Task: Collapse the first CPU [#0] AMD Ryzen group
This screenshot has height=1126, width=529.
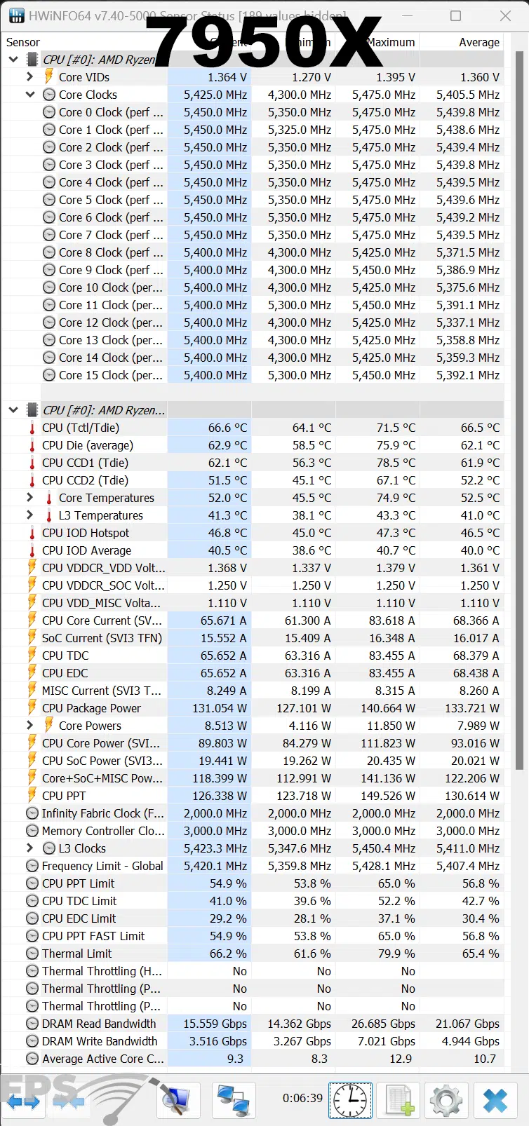Action: pyautogui.click(x=13, y=60)
